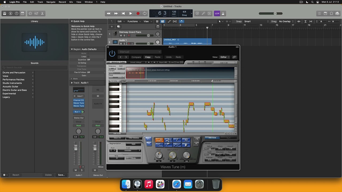The height and width of the screenshot is (192, 342).
Task: Click Select All in Waves Tune
Action: [117, 138]
